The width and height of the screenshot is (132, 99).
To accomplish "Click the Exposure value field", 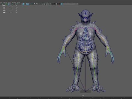I will click(53, 4).
